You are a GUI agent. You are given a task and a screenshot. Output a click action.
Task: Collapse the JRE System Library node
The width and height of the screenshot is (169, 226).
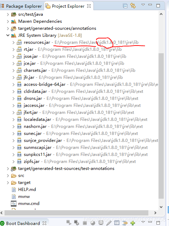[8, 35]
